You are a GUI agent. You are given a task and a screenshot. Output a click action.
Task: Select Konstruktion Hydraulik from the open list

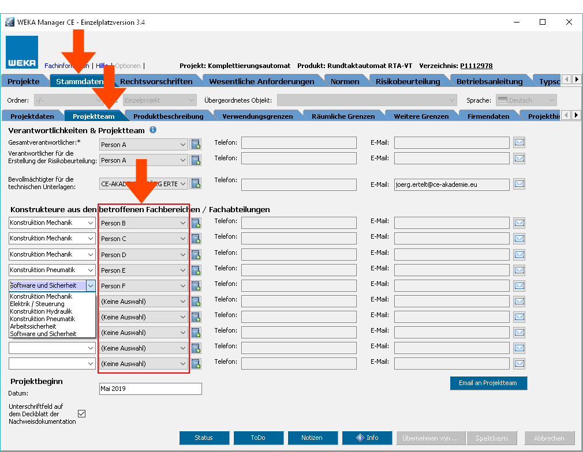[41, 311]
